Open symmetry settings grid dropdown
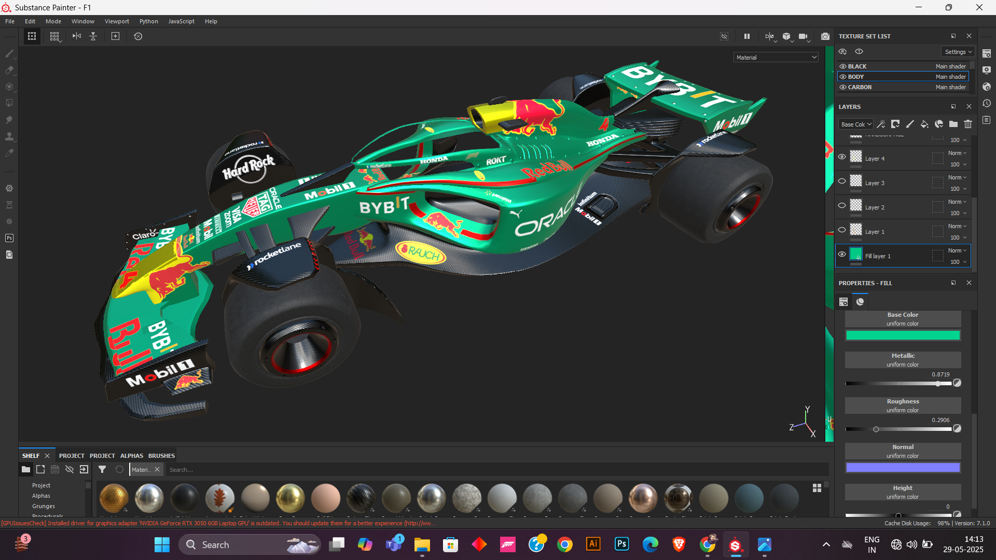Image resolution: width=996 pixels, height=560 pixels. (54, 36)
